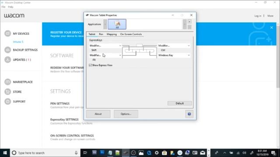Click Register Your Device heading
This screenshot has width=280, height=157.
[x=66, y=32]
